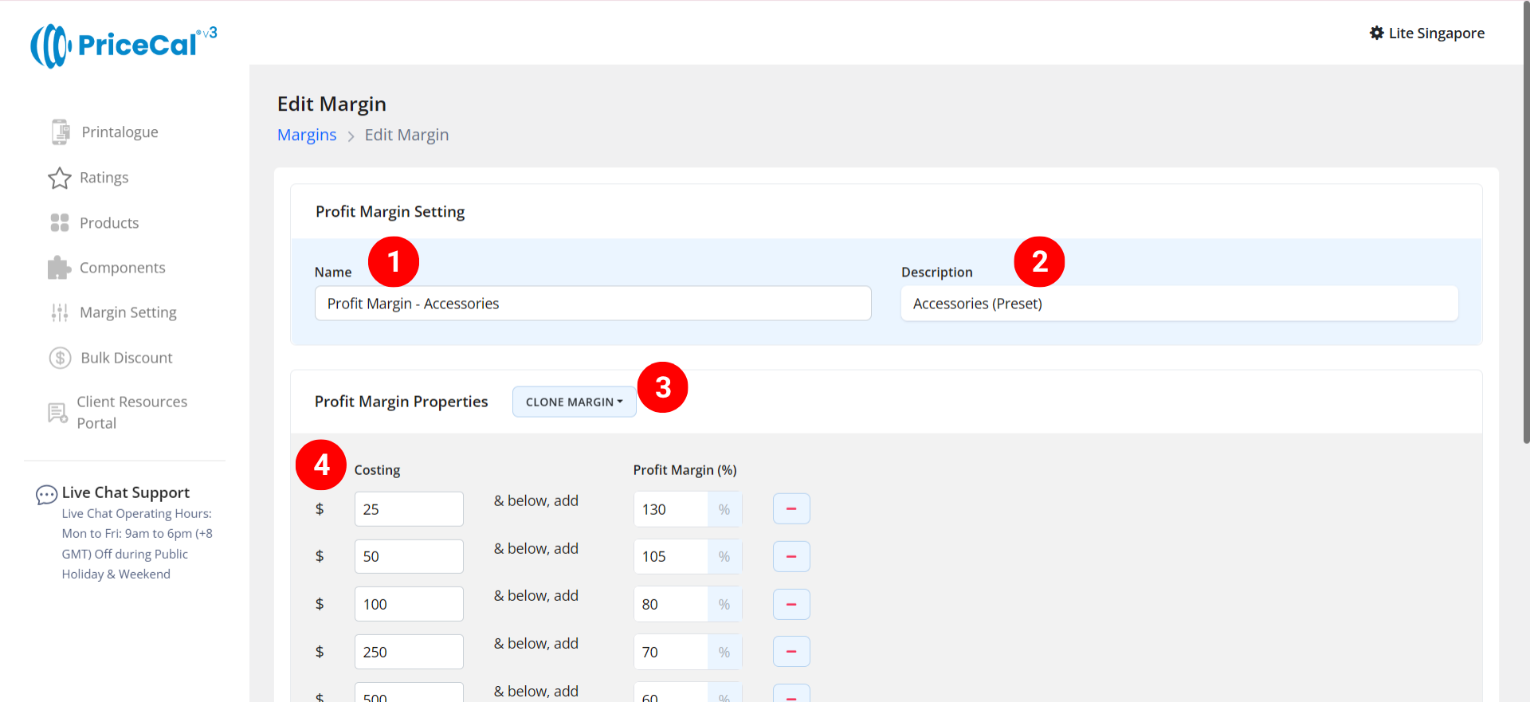The image size is (1530, 702).
Task: Click the Description field with Accessories (Preset)
Action: coord(1179,304)
